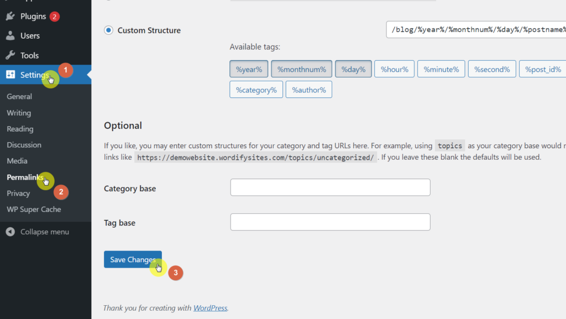Add the %category% tag
This screenshot has width=566, height=319.
(x=256, y=90)
